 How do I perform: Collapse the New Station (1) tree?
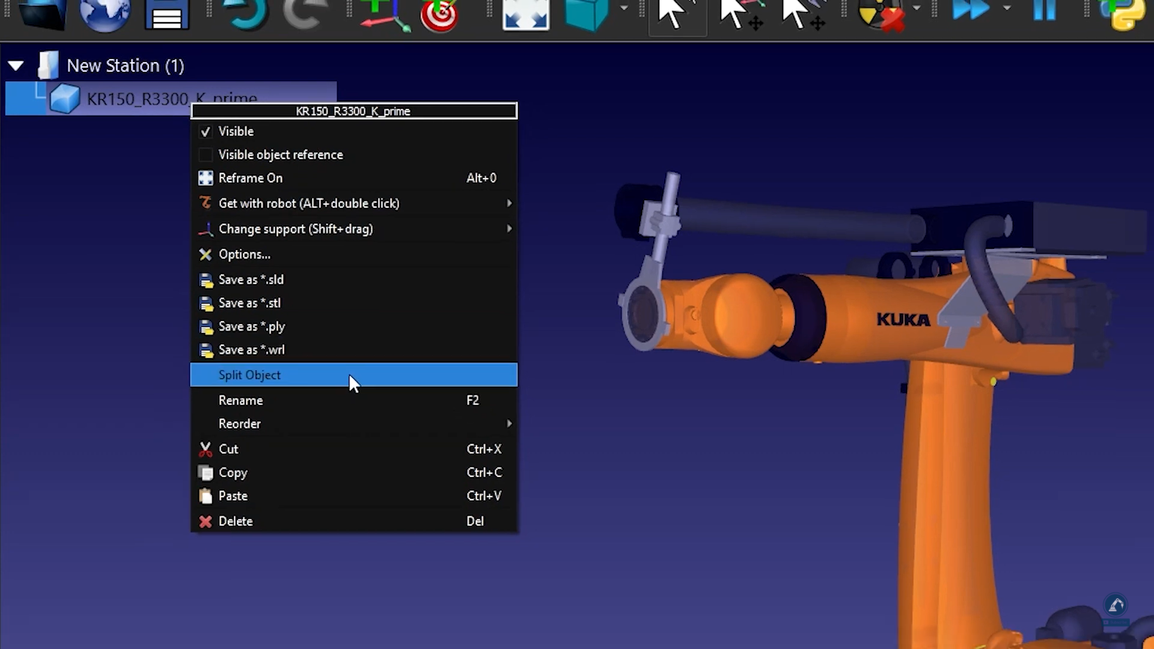click(x=16, y=66)
